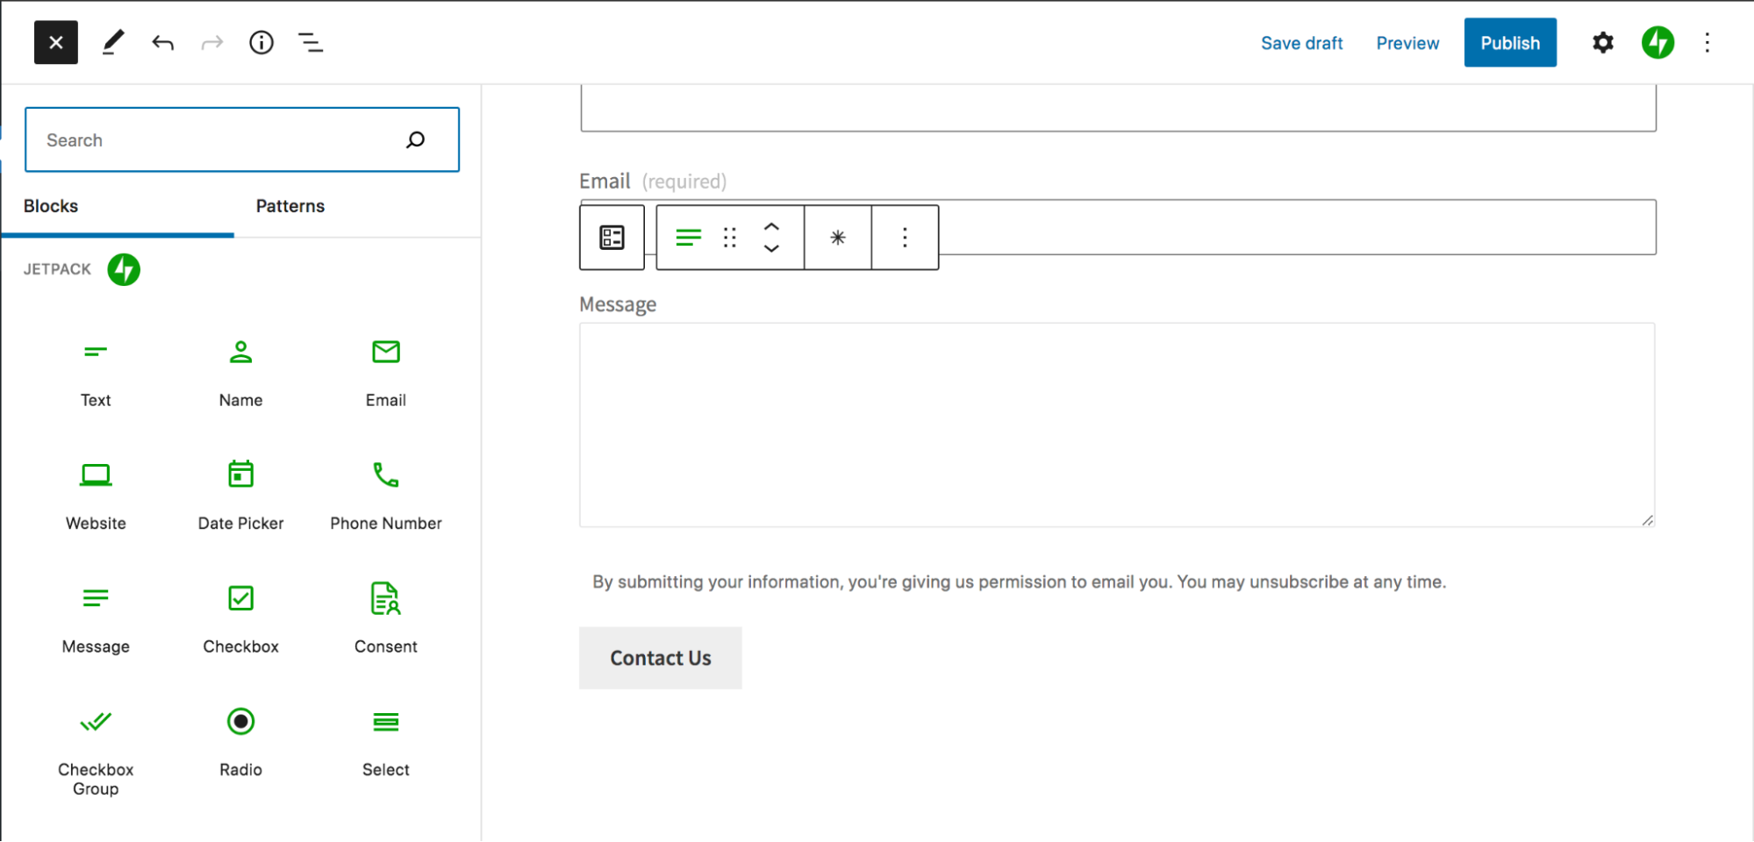Viewport: 1754px width, 842px height.
Task: Move the Email block up
Action: tap(771, 226)
